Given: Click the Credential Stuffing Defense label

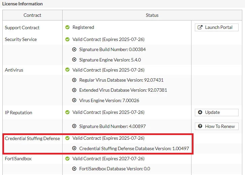Looking at the screenshot, I should click(x=32, y=138).
